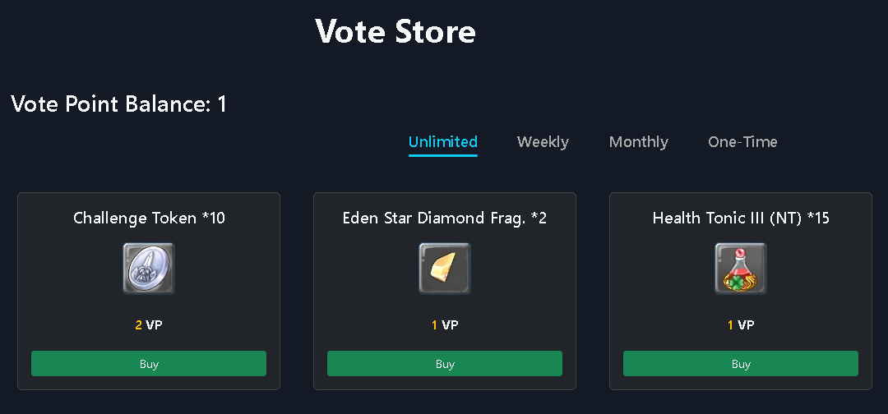
Task: Click the yellow 2 in Challenge Token price
Action: [x=139, y=325]
